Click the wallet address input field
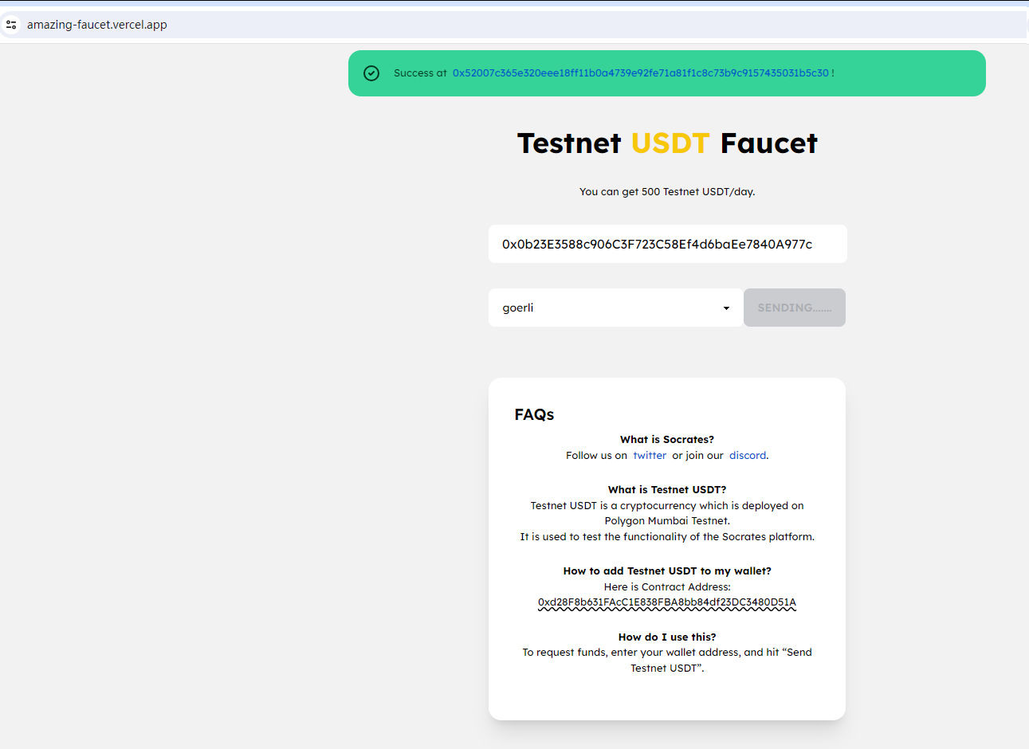 (x=667, y=245)
